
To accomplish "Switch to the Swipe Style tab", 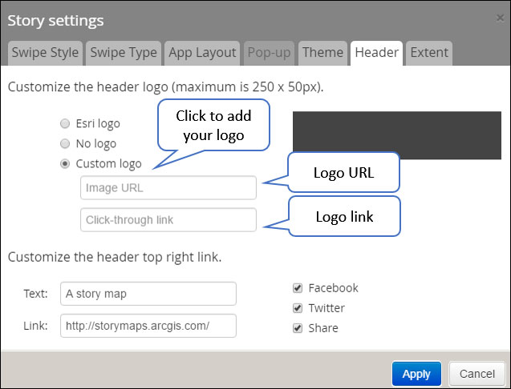I will (45, 53).
